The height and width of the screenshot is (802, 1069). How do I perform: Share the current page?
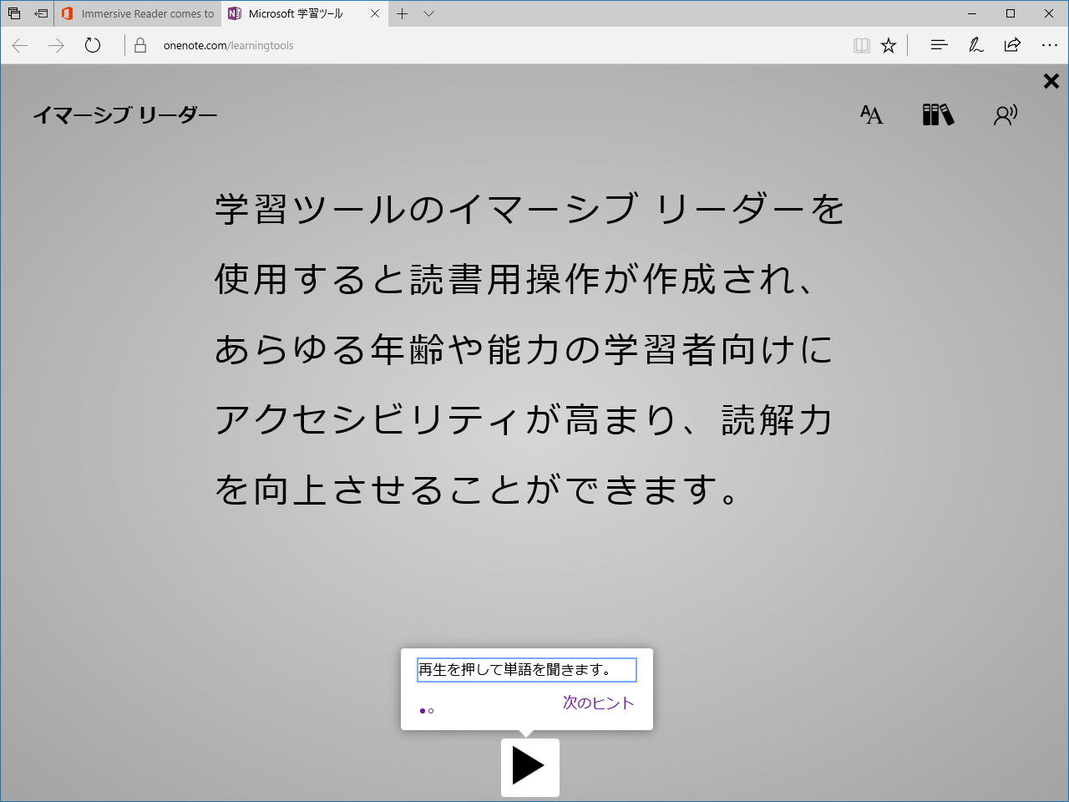pos(1012,45)
